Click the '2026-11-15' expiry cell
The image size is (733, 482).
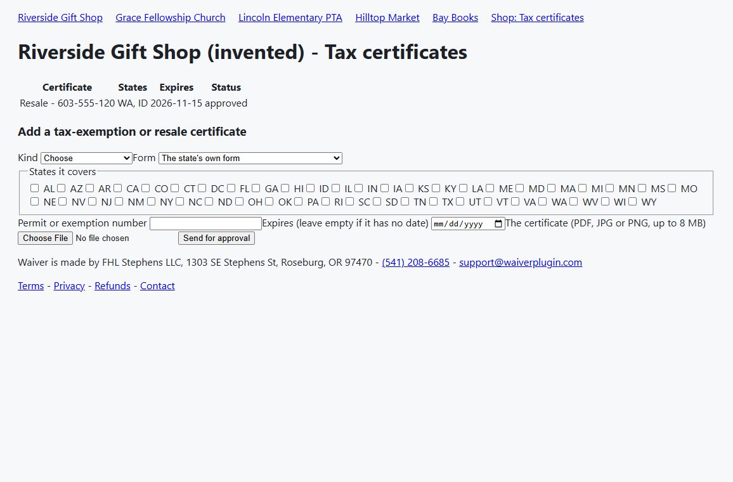177,103
